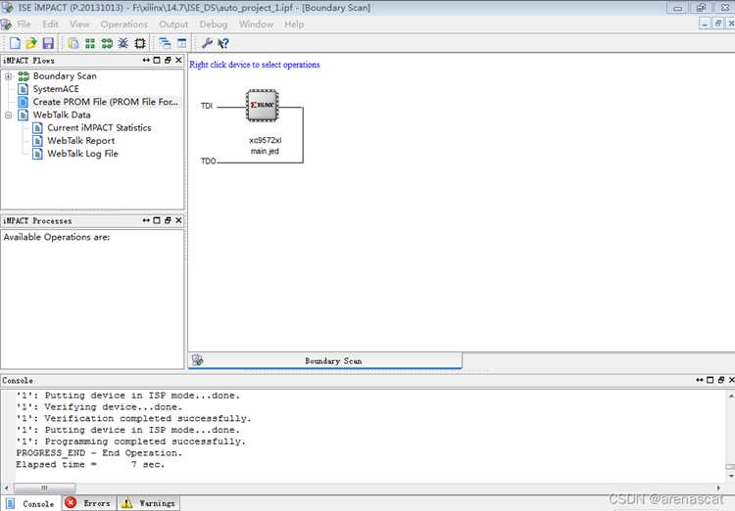The image size is (735, 511).
Task: Activate the What's This help cursor icon
Action: pyautogui.click(x=223, y=43)
